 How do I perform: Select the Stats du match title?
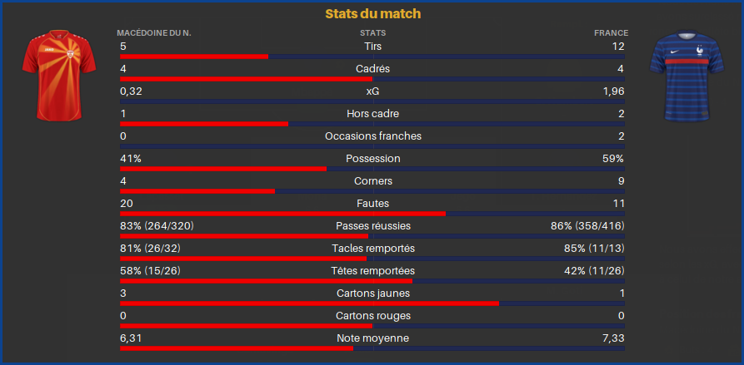[x=373, y=14]
